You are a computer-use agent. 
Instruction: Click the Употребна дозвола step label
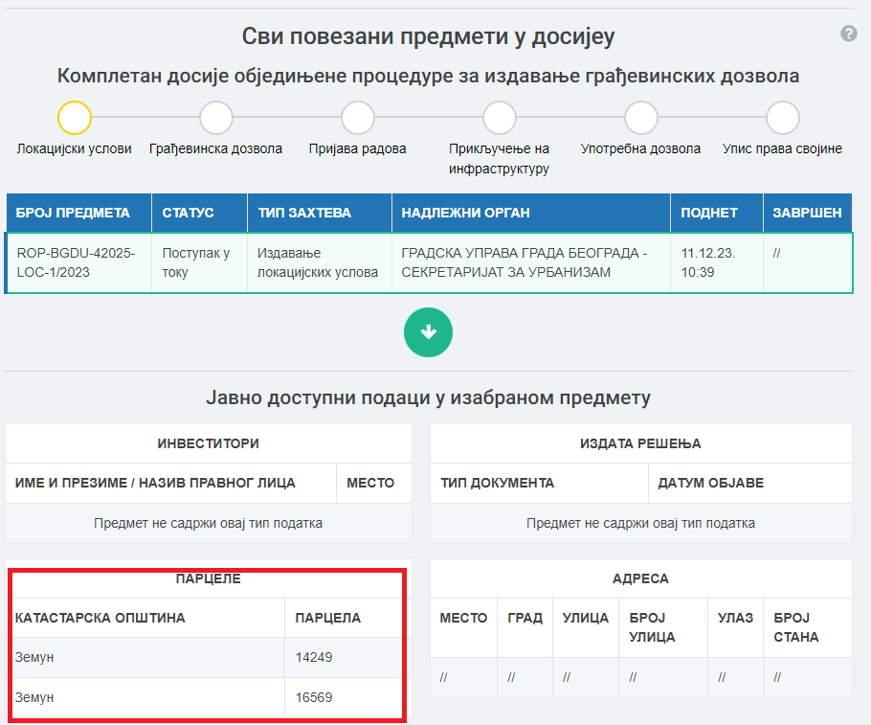(x=641, y=149)
